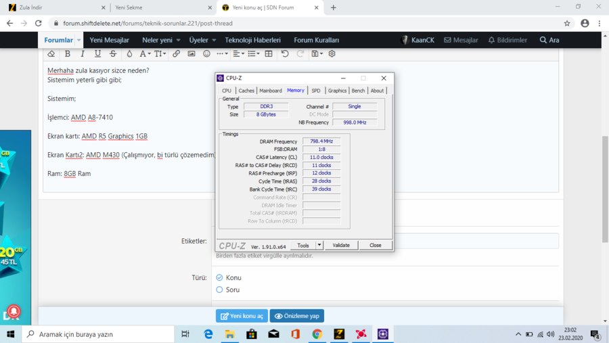Select the Konu thread type radio

[x=219, y=277]
